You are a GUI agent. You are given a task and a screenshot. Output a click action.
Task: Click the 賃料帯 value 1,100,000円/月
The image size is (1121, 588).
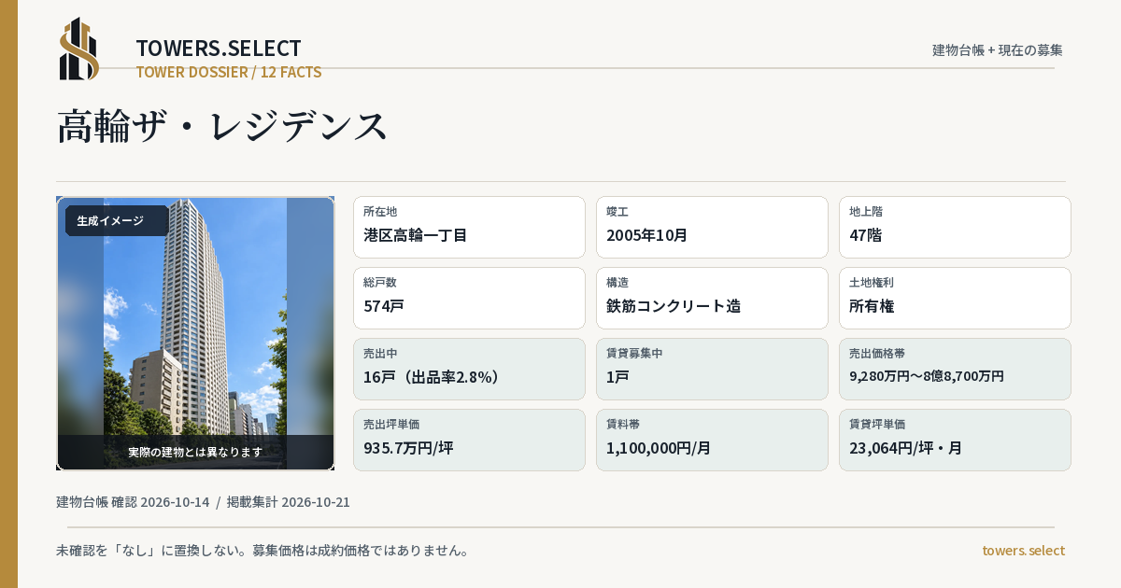click(x=659, y=448)
